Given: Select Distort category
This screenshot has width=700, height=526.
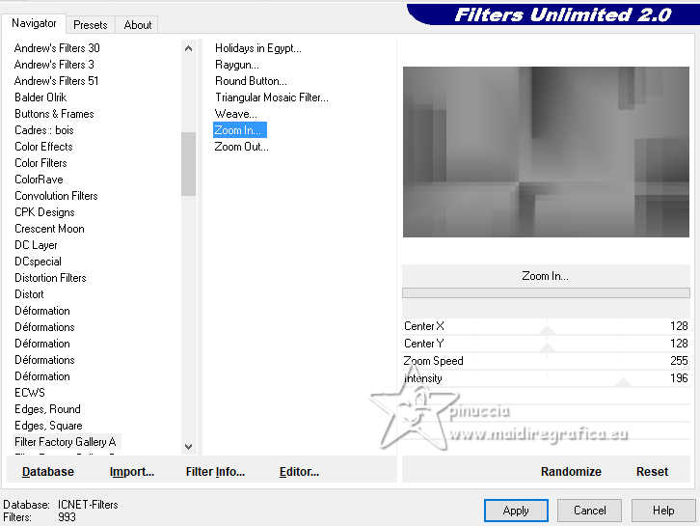Looking at the screenshot, I should [29, 294].
